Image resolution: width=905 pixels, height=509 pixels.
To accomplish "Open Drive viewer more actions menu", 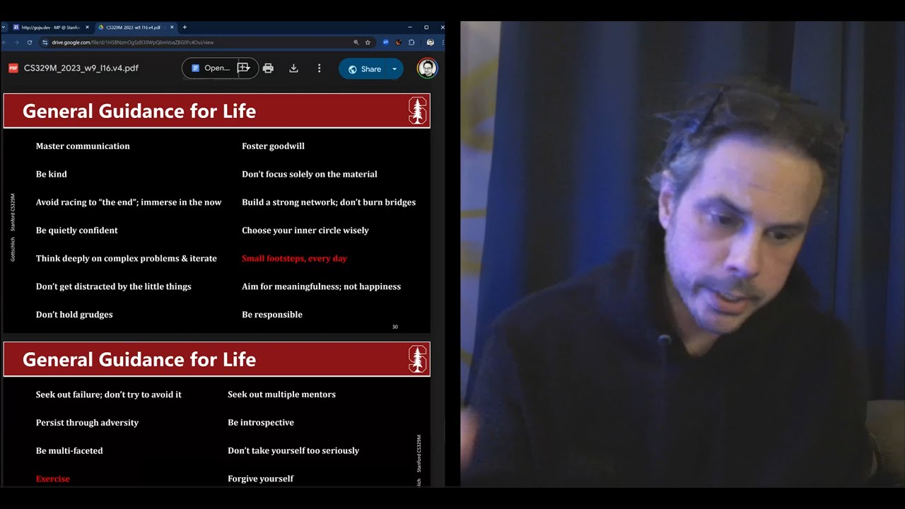I will point(319,69).
